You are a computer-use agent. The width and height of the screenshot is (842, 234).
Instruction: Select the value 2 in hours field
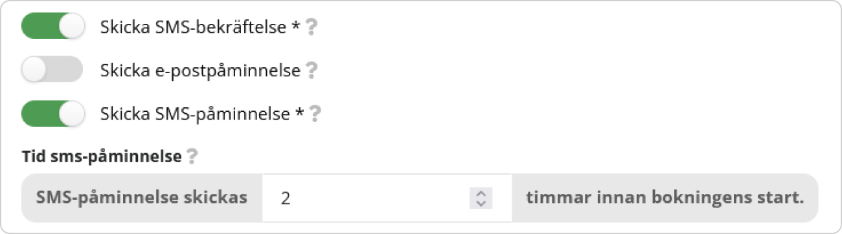click(x=286, y=198)
